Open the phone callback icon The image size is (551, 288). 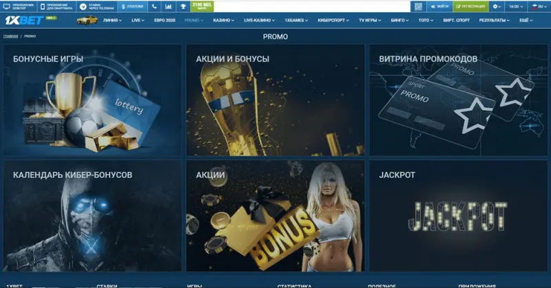[152, 6]
